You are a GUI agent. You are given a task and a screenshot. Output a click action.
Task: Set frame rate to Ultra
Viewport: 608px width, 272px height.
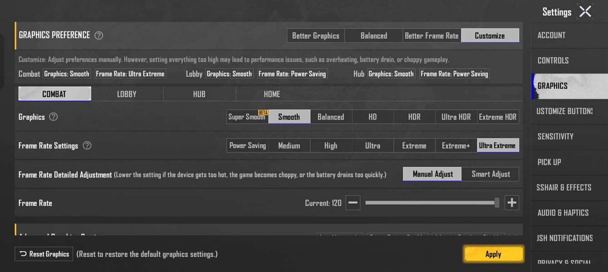coord(373,146)
